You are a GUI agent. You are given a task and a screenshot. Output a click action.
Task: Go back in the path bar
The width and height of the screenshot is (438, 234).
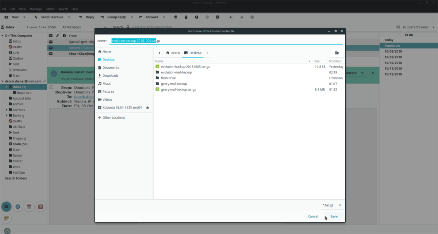160,53
